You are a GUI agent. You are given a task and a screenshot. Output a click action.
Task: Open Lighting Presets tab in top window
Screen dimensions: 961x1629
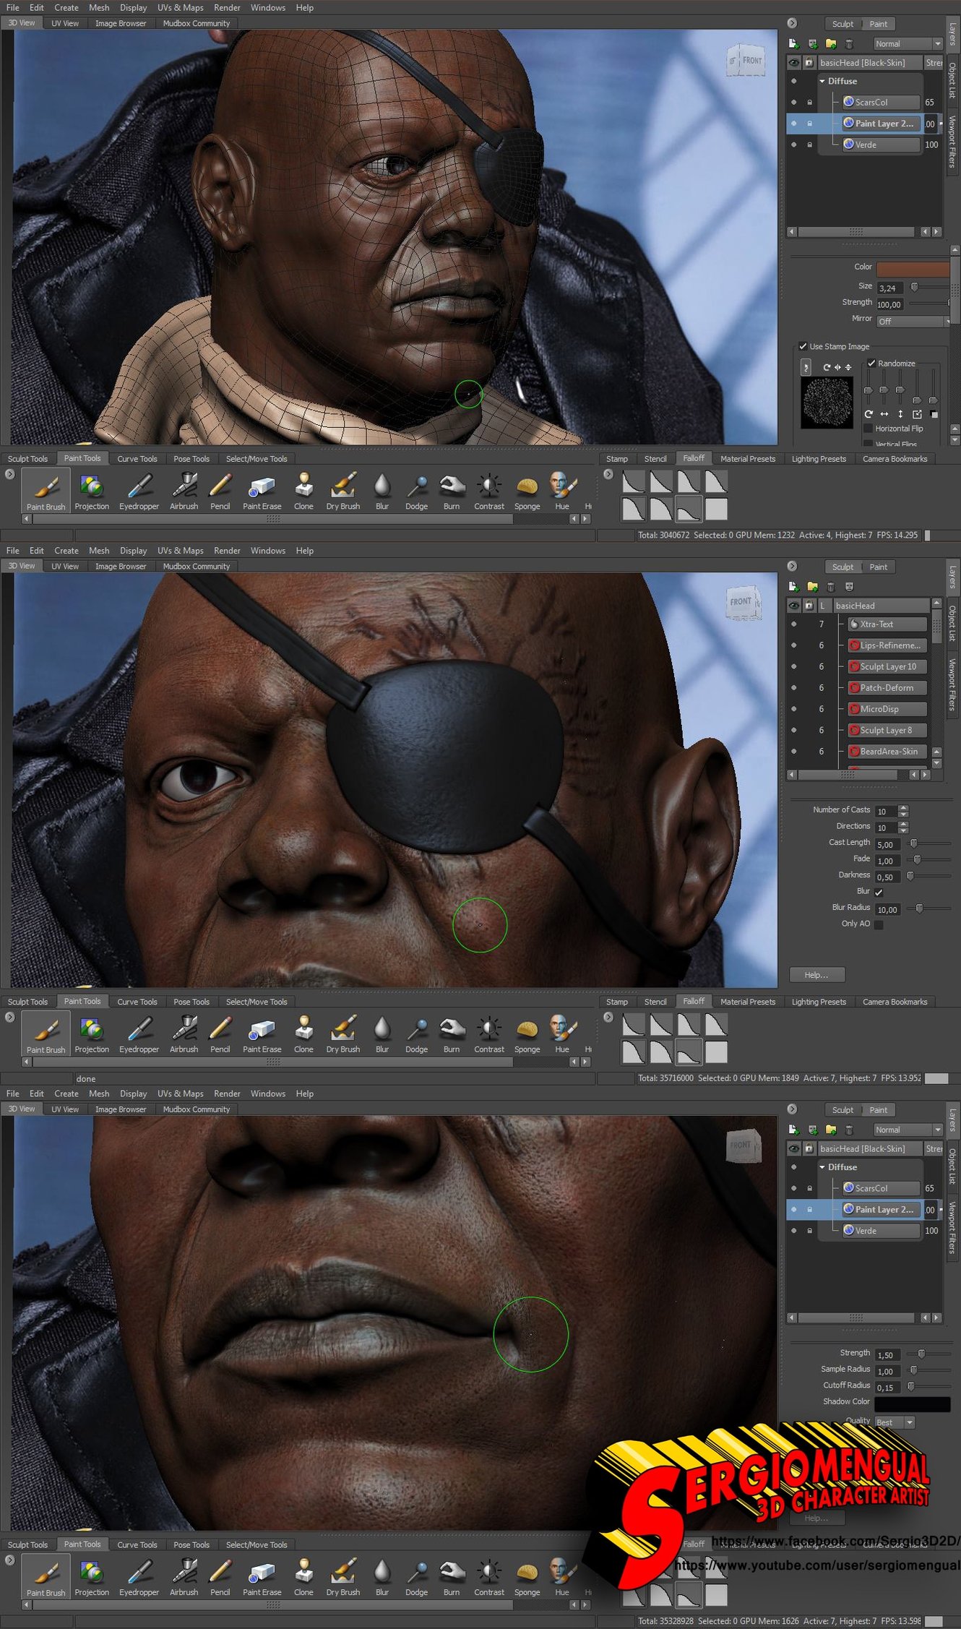tap(819, 459)
